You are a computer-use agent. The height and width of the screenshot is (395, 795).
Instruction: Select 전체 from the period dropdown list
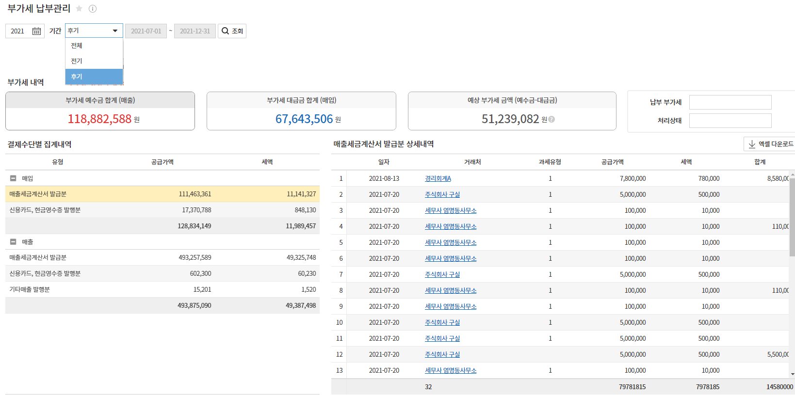point(77,46)
